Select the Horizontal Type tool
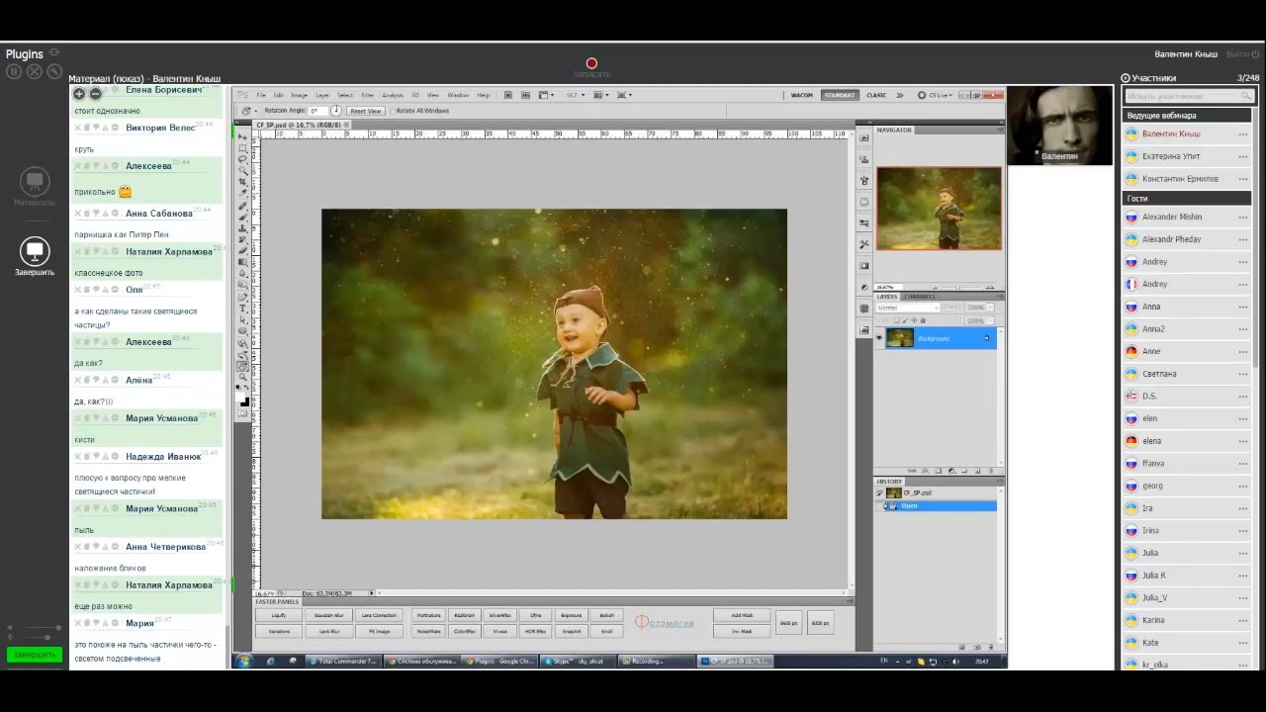 pyautogui.click(x=243, y=309)
